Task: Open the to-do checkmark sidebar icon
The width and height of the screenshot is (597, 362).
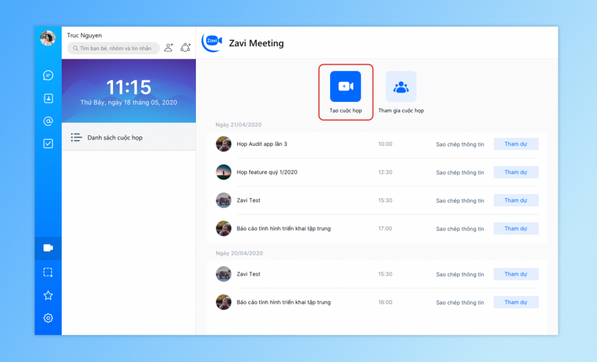Action: pyautogui.click(x=48, y=143)
